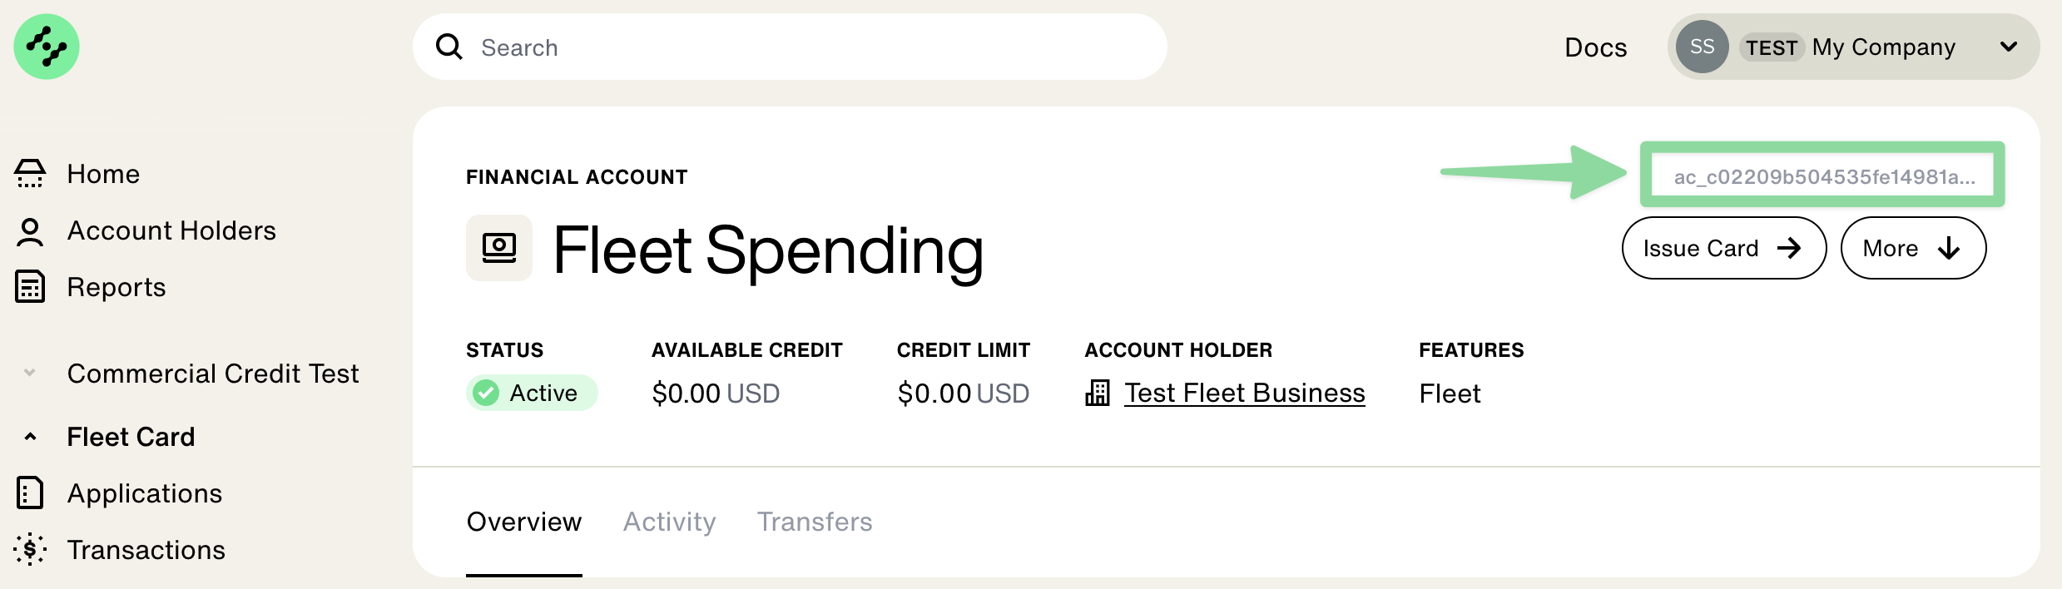Open Reports via its sidebar icon

(x=30, y=286)
